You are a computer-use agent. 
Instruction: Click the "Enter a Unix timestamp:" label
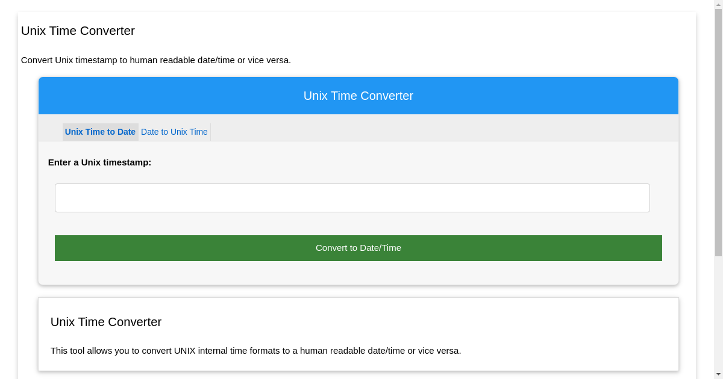point(99,162)
